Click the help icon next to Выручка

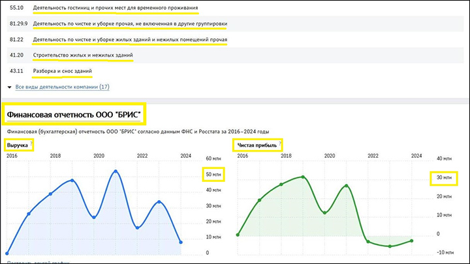[x=31, y=144]
